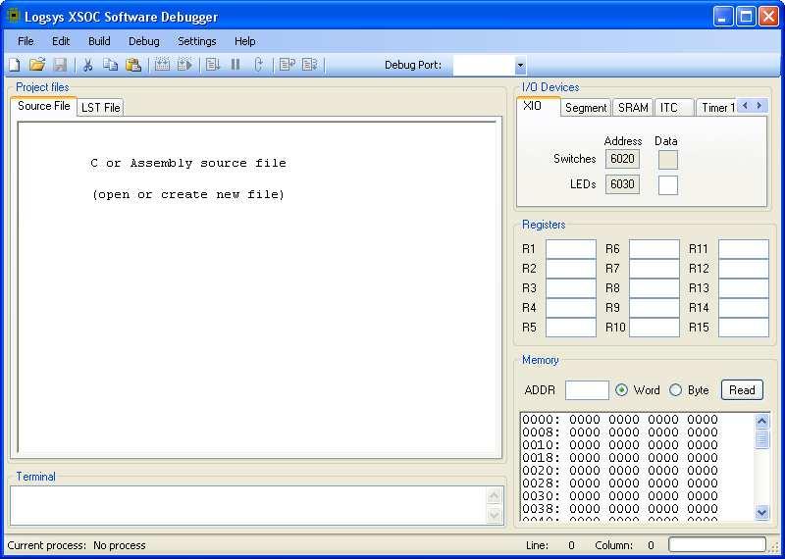Image resolution: width=785 pixels, height=559 pixels.
Task: Click the LEDs address field 6030
Action: 622,184
